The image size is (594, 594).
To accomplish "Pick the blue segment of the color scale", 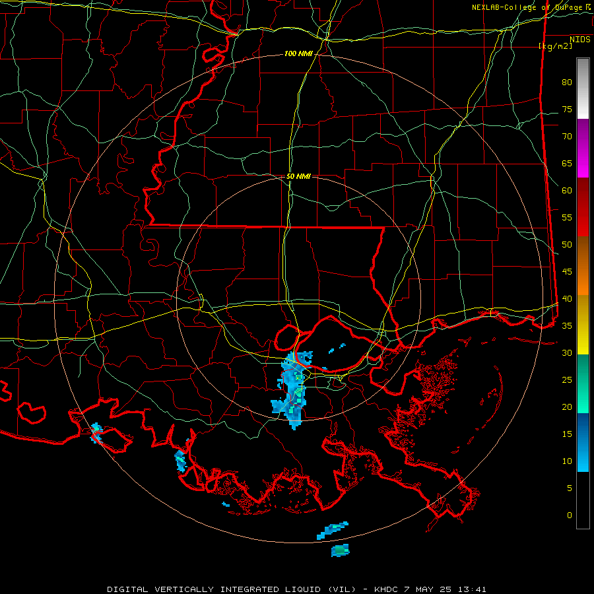I will (x=583, y=442).
